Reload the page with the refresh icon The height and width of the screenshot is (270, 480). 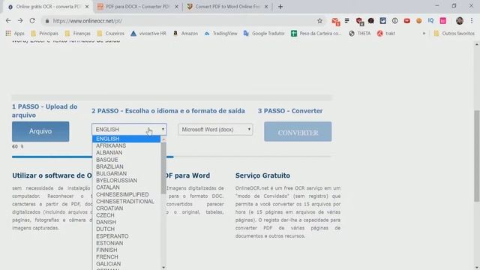[32, 21]
